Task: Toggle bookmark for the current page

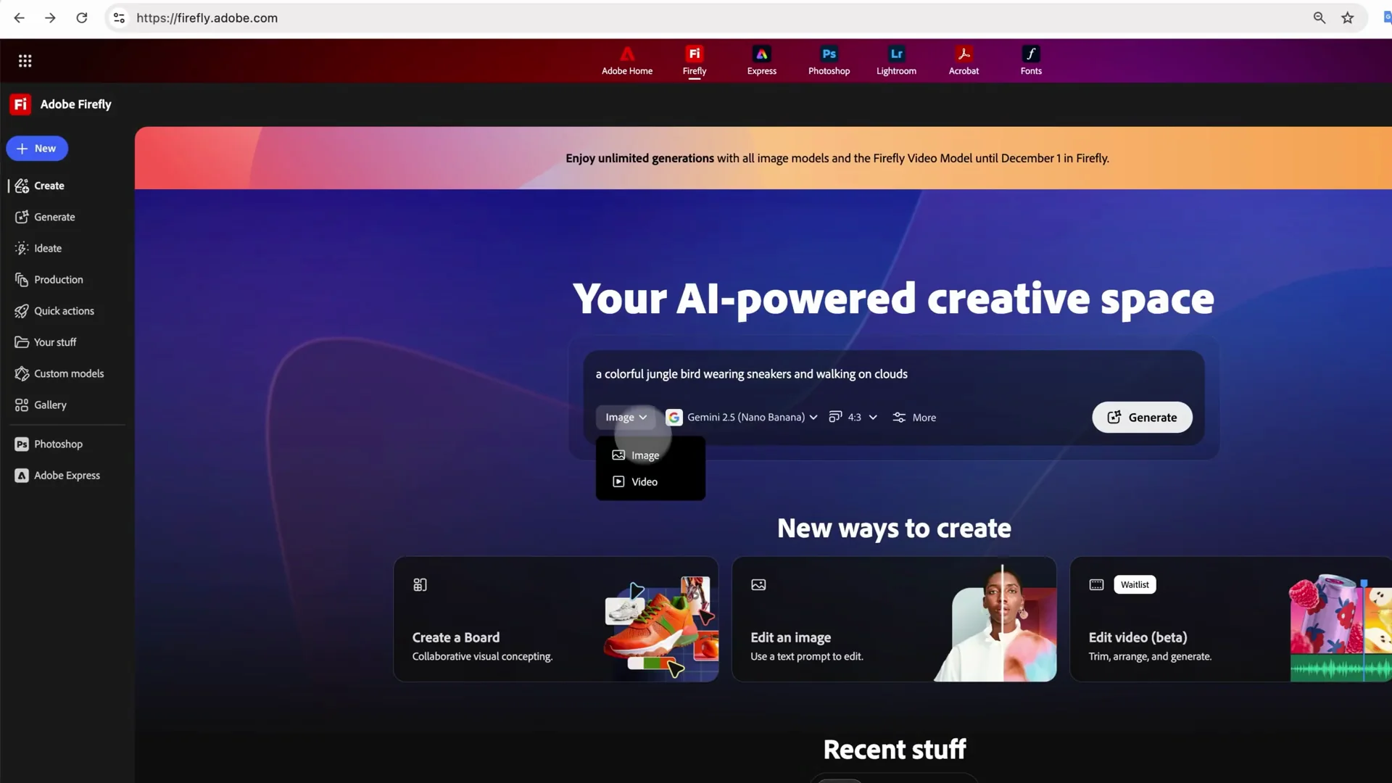Action: coord(1348,17)
